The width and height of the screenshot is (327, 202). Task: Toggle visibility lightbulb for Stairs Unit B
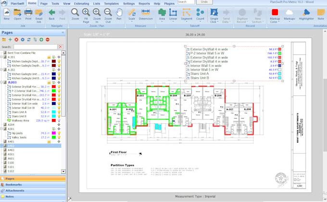point(59,116)
